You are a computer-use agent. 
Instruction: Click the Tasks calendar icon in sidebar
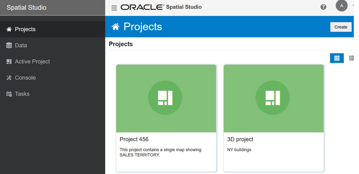(x=9, y=94)
